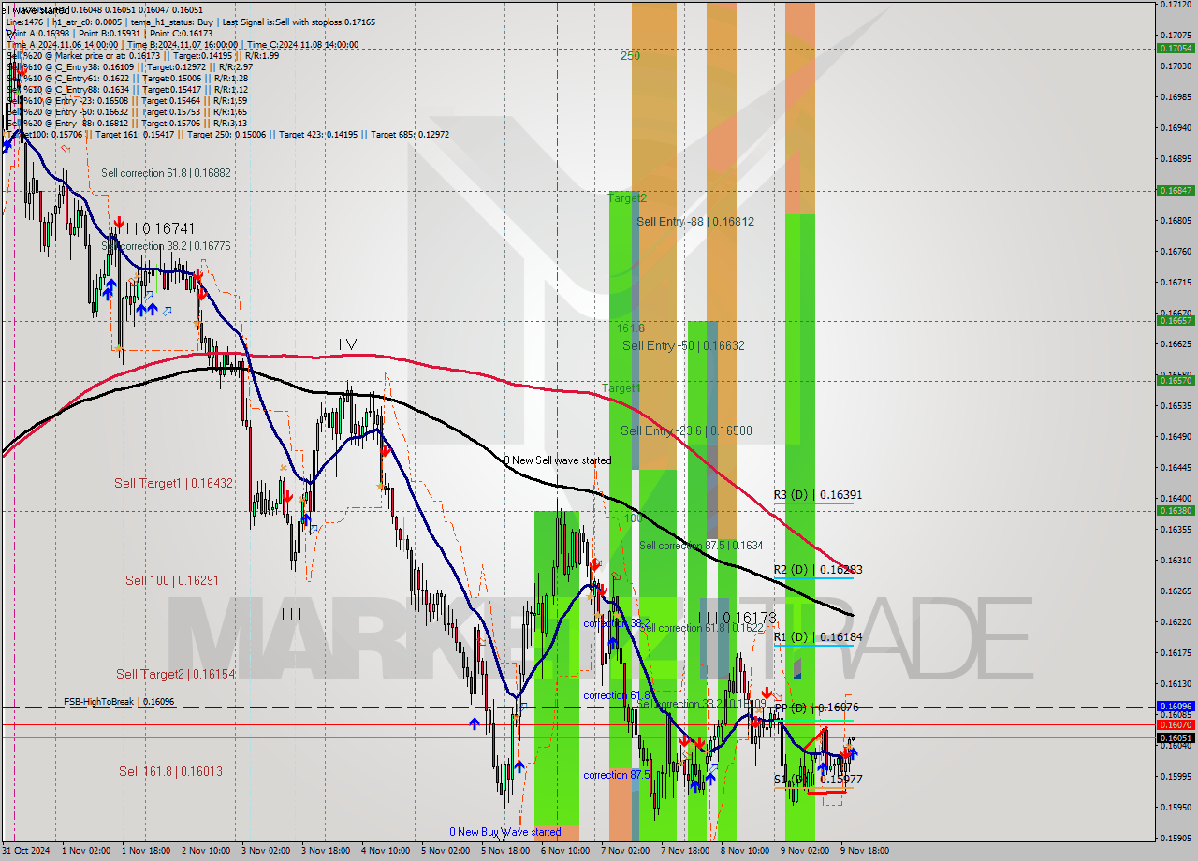Click the 0.16096 price tag on axis
Image resolution: width=1198 pixels, height=861 pixels.
click(x=1175, y=707)
